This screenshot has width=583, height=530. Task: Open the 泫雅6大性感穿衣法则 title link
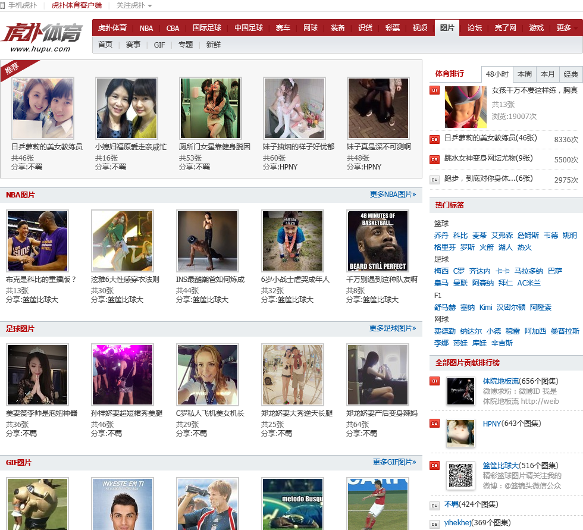pos(125,279)
